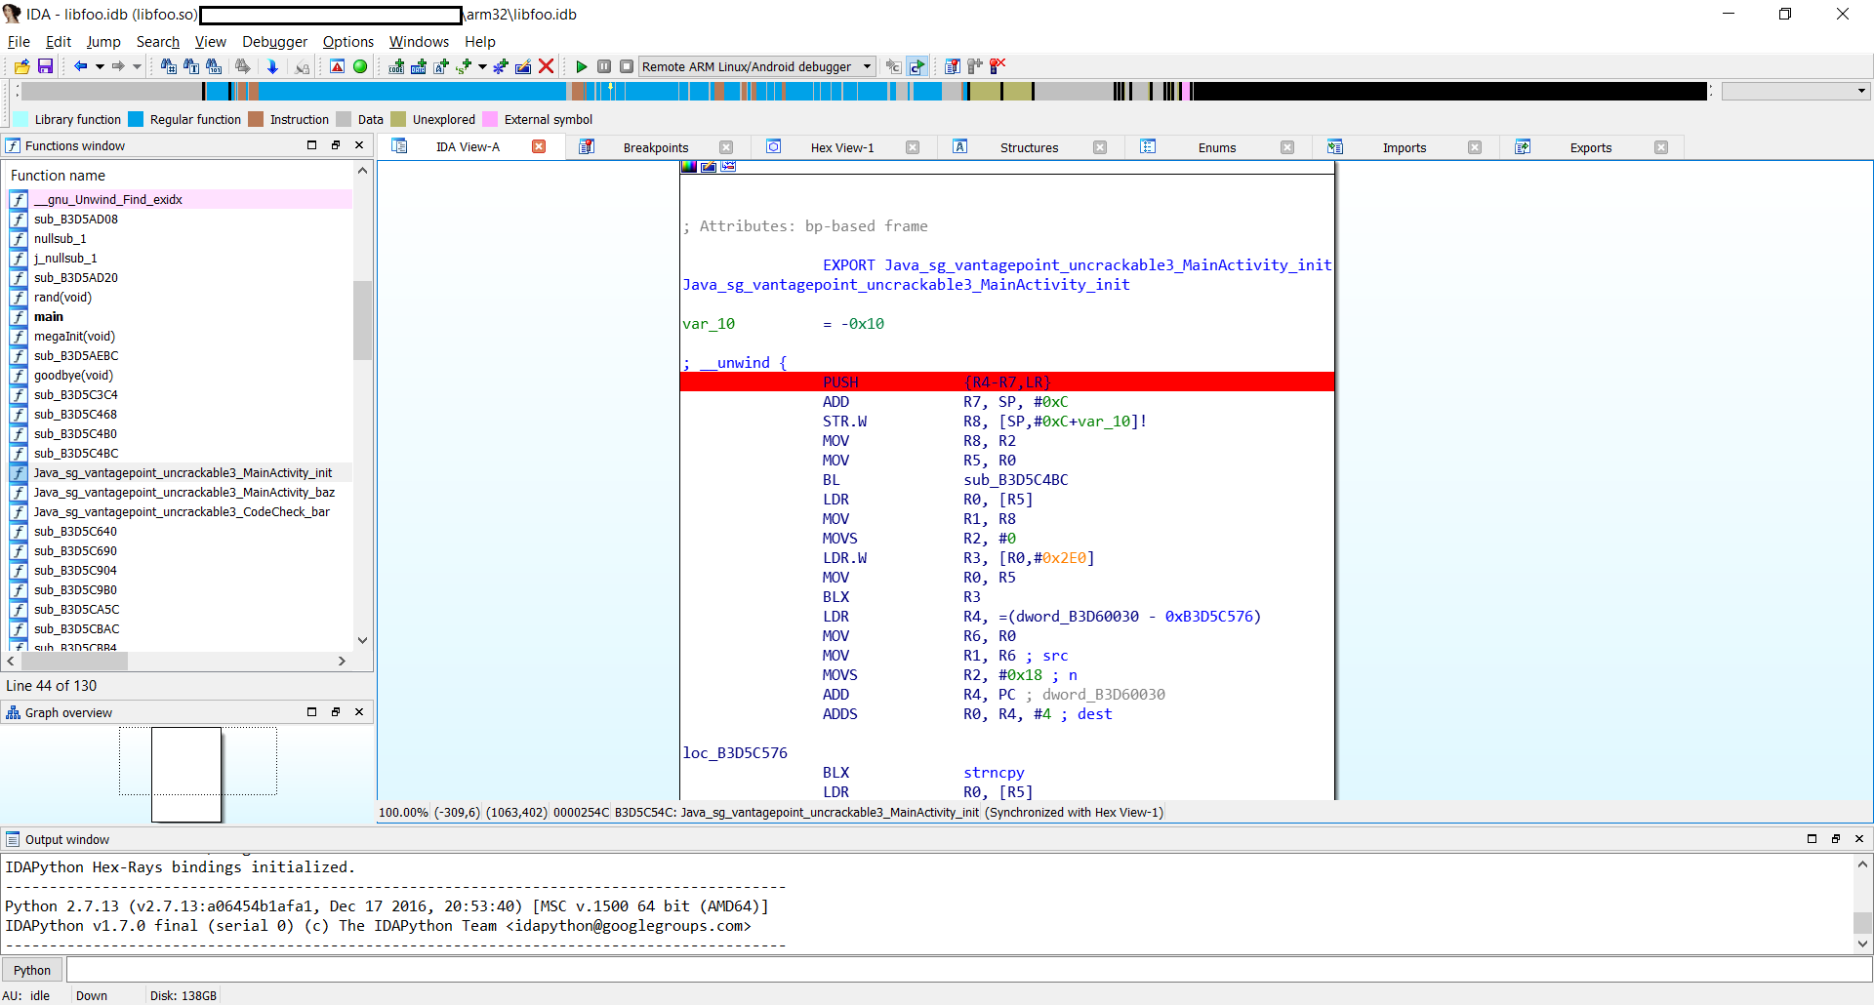Pause the debugged process
This screenshot has width=1874, height=1005.
[x=604, y=66]
